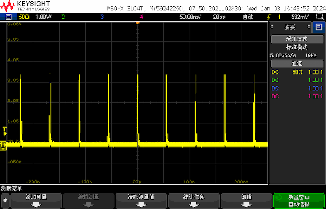Click the 自动 trigger mode label
This screenshot has width=326, height=209.
click(248, 17)
